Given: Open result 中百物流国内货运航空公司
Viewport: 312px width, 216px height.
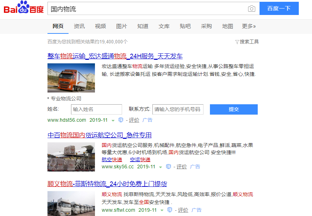Looking at the screenshot, I should [x=100, y=135].
